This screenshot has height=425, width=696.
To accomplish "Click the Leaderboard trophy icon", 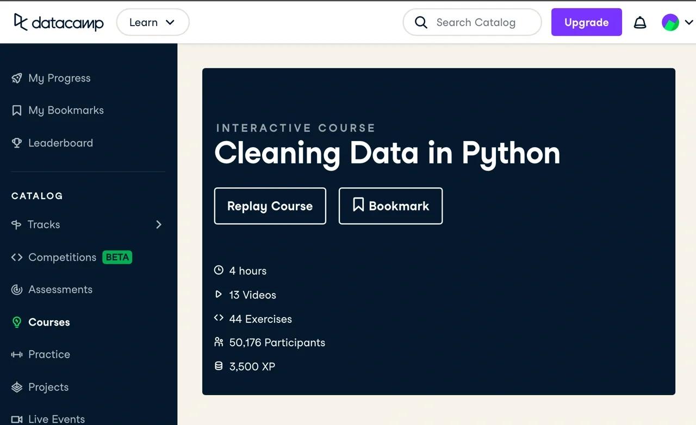I will pyautogui.click(x=17, y=143).
